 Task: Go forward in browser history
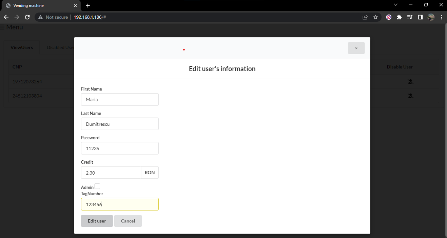(x=17, y=17)
